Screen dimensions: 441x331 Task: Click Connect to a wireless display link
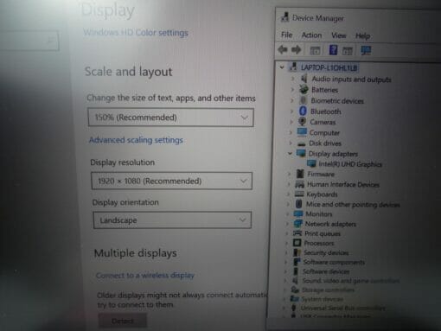pyautogui.click(x=145, y=276)
